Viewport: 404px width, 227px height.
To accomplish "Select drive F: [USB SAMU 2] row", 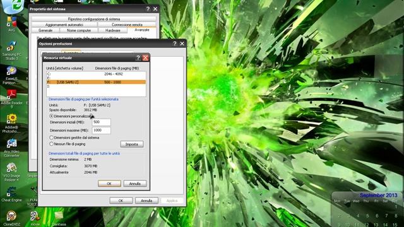I will tap(96, 82).
